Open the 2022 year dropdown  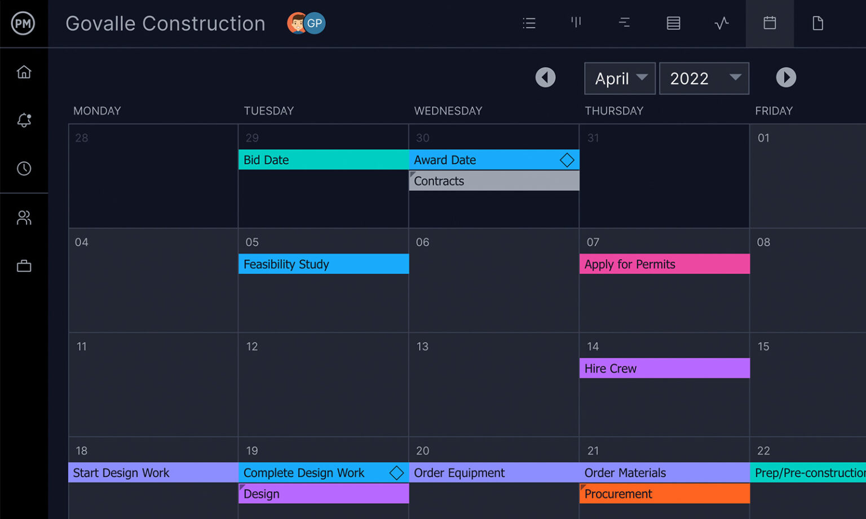704,78
